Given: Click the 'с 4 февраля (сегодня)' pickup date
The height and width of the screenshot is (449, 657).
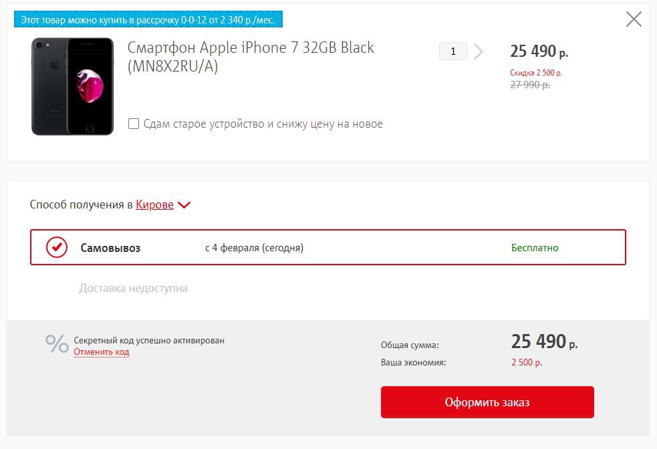Looking at the screenshot, I should coord(254,248).
